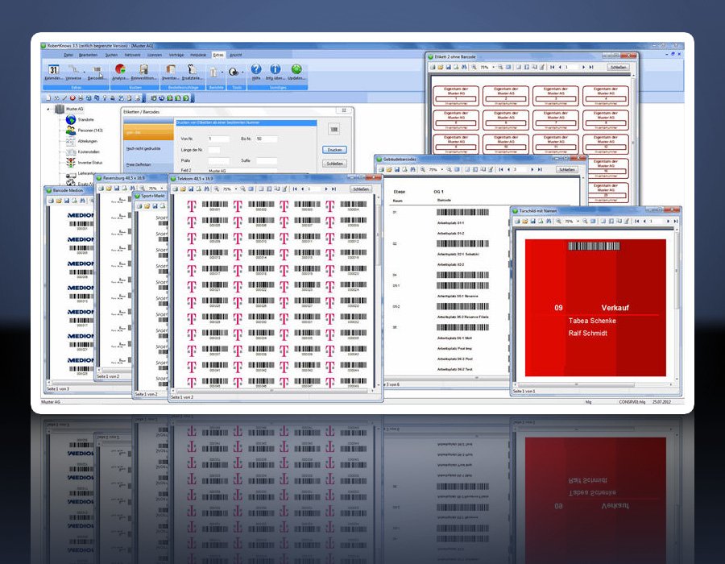This screenshot has width=725, height=564.
Task: Open the Kalender tool in the ribbon
Action: [54, 73]
